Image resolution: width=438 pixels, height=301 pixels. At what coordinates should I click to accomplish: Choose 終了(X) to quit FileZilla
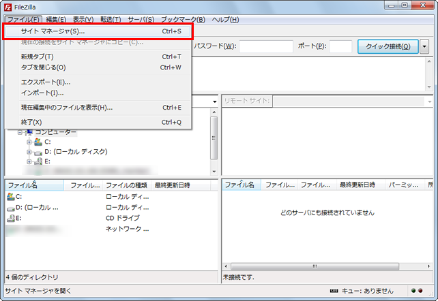98,122
